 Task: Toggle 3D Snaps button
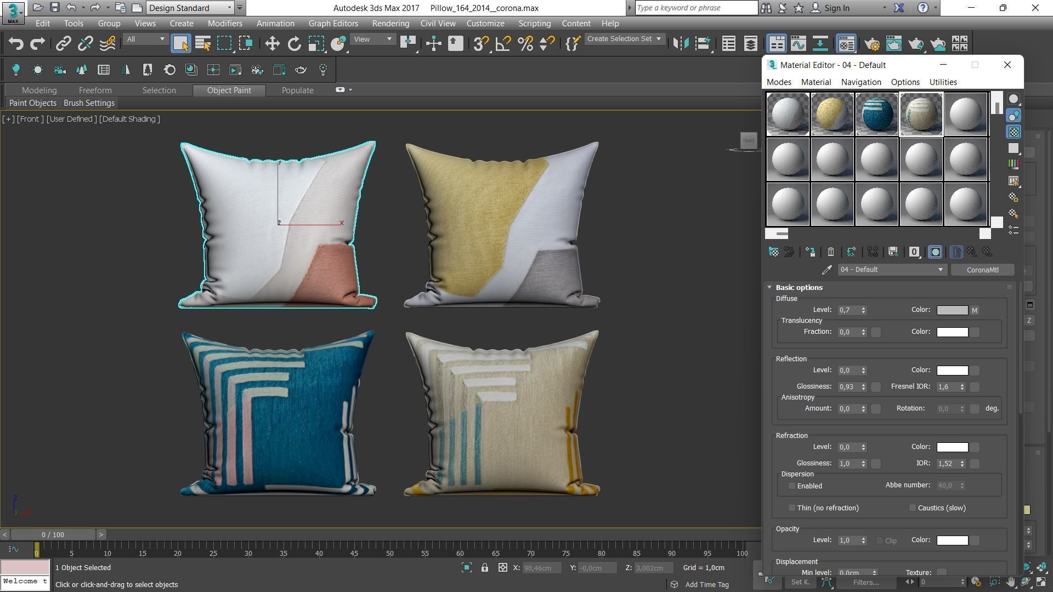click(481, 44)
